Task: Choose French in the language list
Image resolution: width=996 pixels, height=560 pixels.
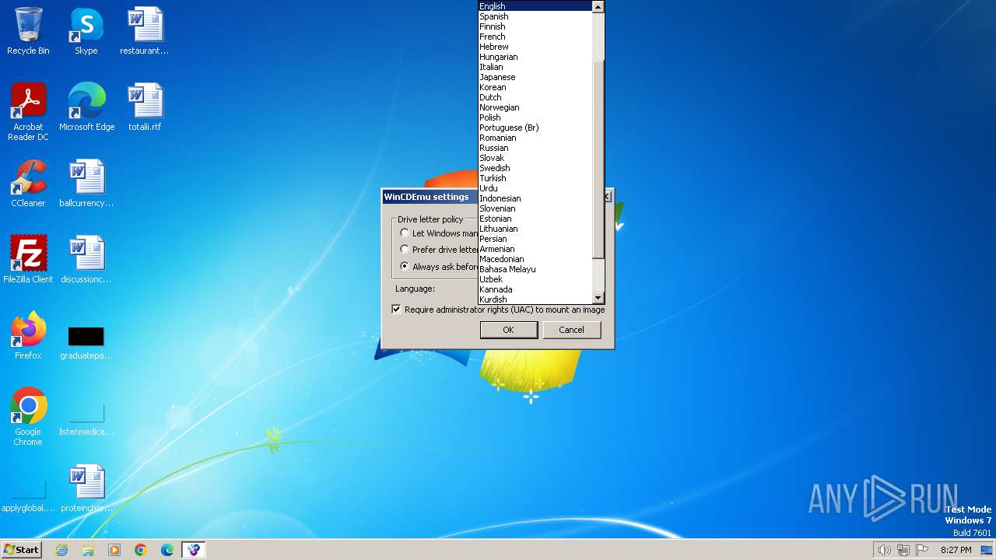Action: point(535,37)
